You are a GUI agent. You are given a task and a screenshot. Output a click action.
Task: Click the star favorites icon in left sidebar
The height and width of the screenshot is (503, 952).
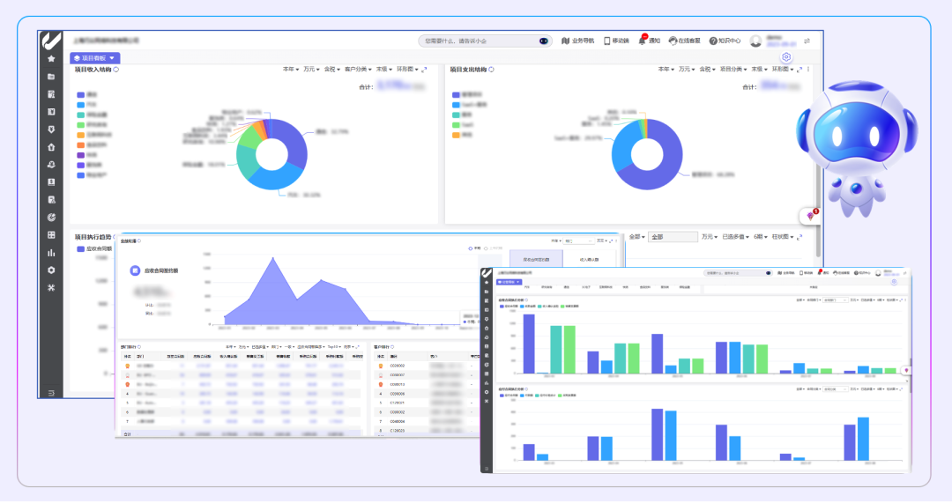[51, 58]
